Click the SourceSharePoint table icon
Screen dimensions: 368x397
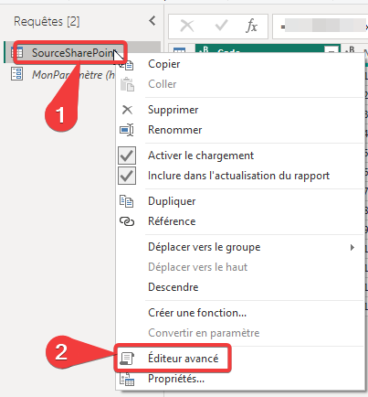17,53
